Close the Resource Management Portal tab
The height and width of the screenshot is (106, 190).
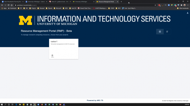[x=117, y=2]
